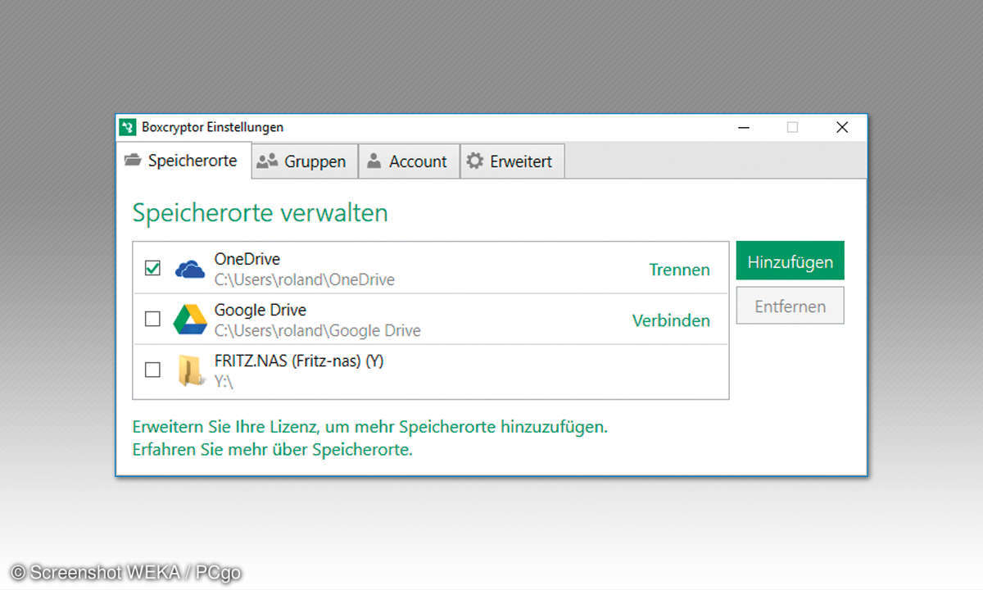Click the blue OneDrive cloud icon
Viewport: 983px width, 590px height.
[x=190, y=269]
